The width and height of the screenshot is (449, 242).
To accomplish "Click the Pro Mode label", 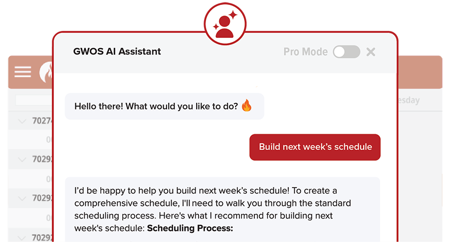I will tap(305, 52).
